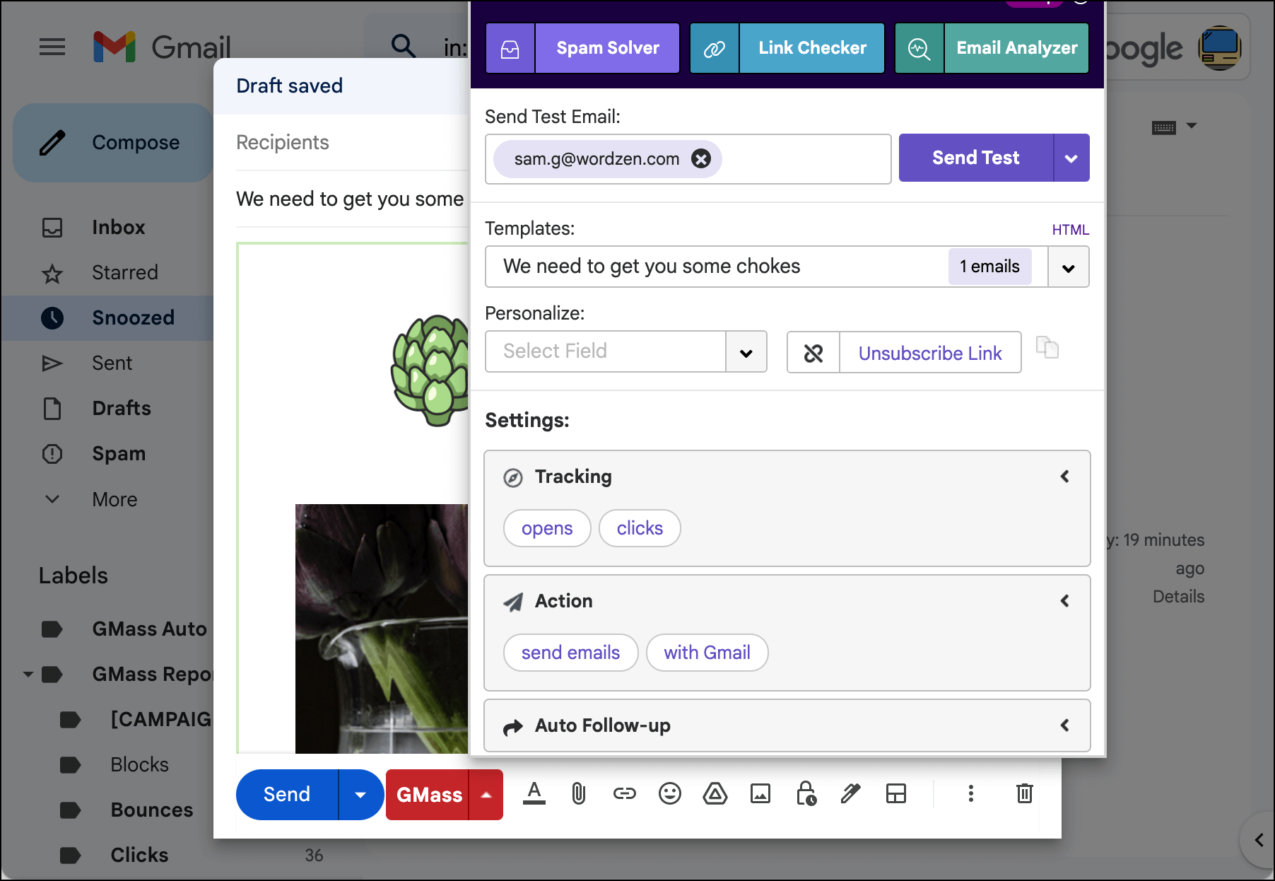Screen dimensions: 1275x881
Task: Open Send Test dropdown arrow
Action: [x=1071, y=158]
